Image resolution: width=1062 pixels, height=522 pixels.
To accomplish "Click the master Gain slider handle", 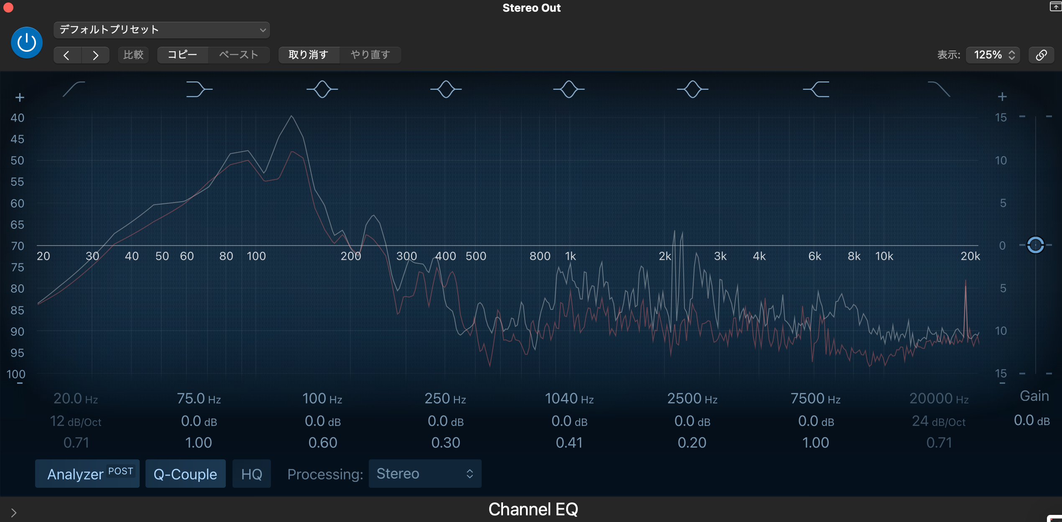I will pyautogui.click(x=1035, y=245).
